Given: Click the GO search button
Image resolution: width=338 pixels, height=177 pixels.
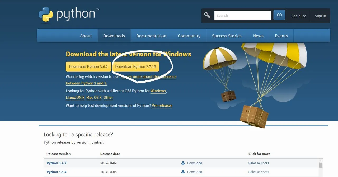Looking at the screenshot, I should click(x=279, y=15).
